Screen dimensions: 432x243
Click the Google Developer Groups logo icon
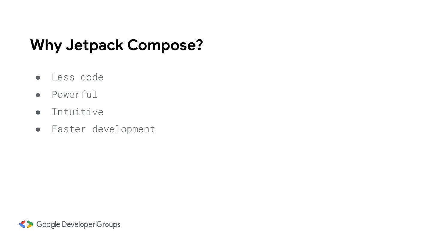click(26, 224)
